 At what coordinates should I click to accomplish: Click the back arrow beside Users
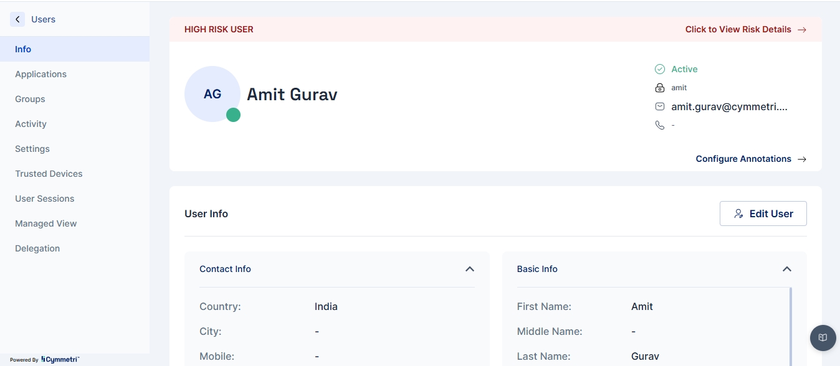tap(17, 19)
